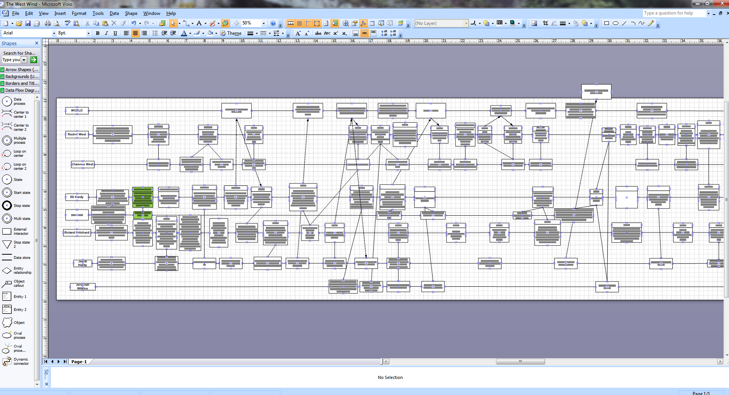Click the Fill Color bucket swatch
Image resolution: width=729 pixels, height=395 pixels.
pos(210,33)
